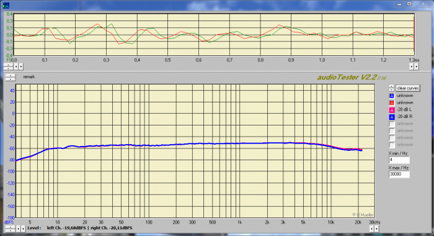Toggle the red 'unknown' curve checkbox

point(392,103)
